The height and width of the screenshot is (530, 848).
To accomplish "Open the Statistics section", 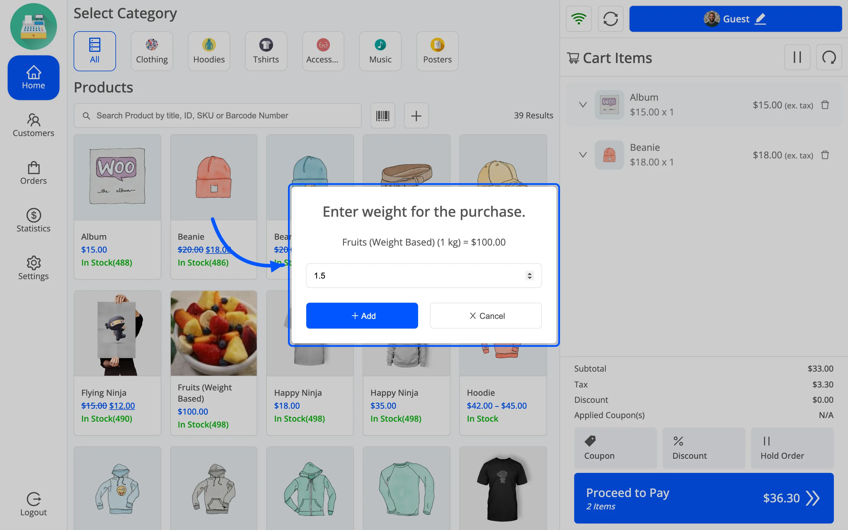I will 33,221.
